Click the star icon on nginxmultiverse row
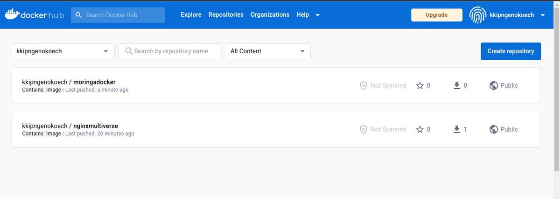 tap(420, 129)
